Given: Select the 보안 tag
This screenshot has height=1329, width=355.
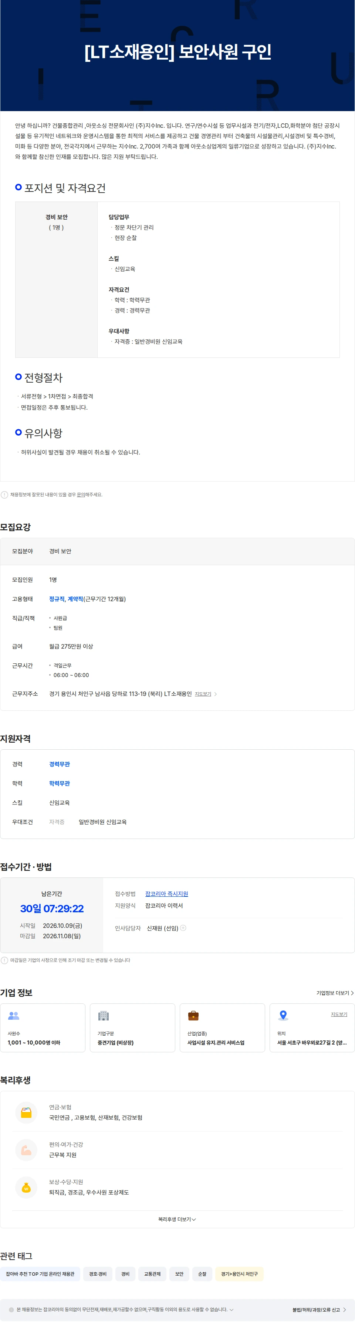Looking at the screenshot, I should pos(179,1274).
